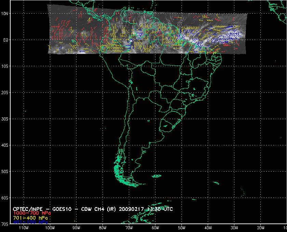Select the 30S latitude axis label
The width and height of the screenshot is (287, 232).
(x=6, y=119)
